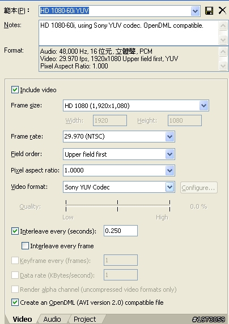Click the Keyframe frames value field
Image resolution: width=229 pixels, height=324 pixels.
click(x=121, y=260)
